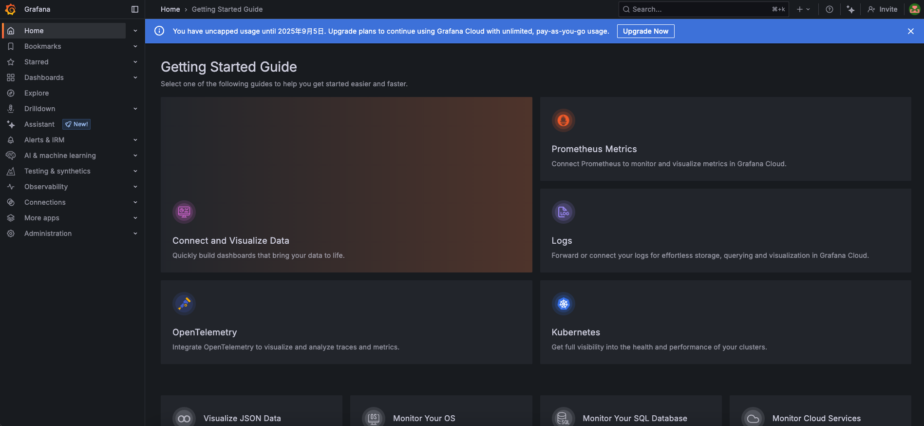Viewport: 924px width, 426px height.
Task: Open the Prometheus Metrics guide card
Action: coord(725,139)
